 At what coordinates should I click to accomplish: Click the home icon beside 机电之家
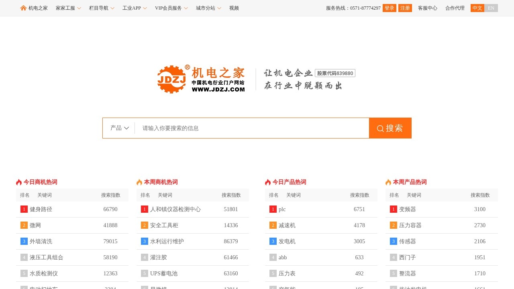click(x=23, y=8)
